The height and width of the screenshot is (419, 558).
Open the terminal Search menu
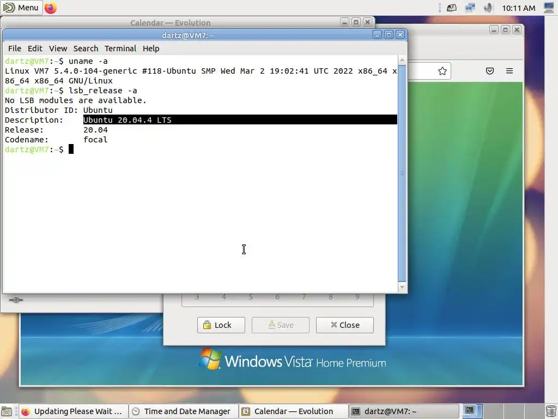tap(86, 49)
